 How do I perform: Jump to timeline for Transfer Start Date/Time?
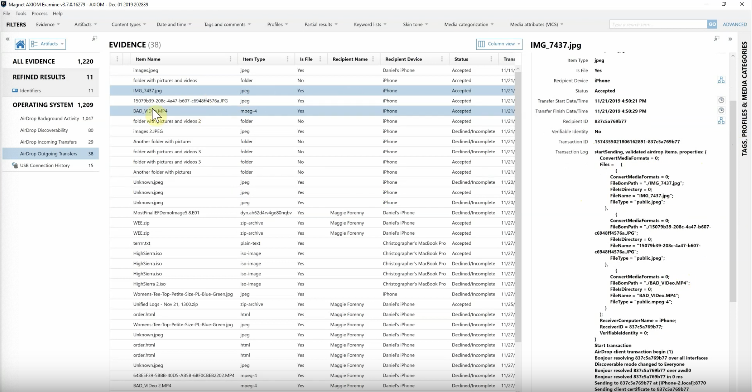[721, 100]
